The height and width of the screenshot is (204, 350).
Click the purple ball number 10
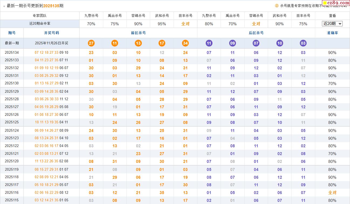click(280, 43)
